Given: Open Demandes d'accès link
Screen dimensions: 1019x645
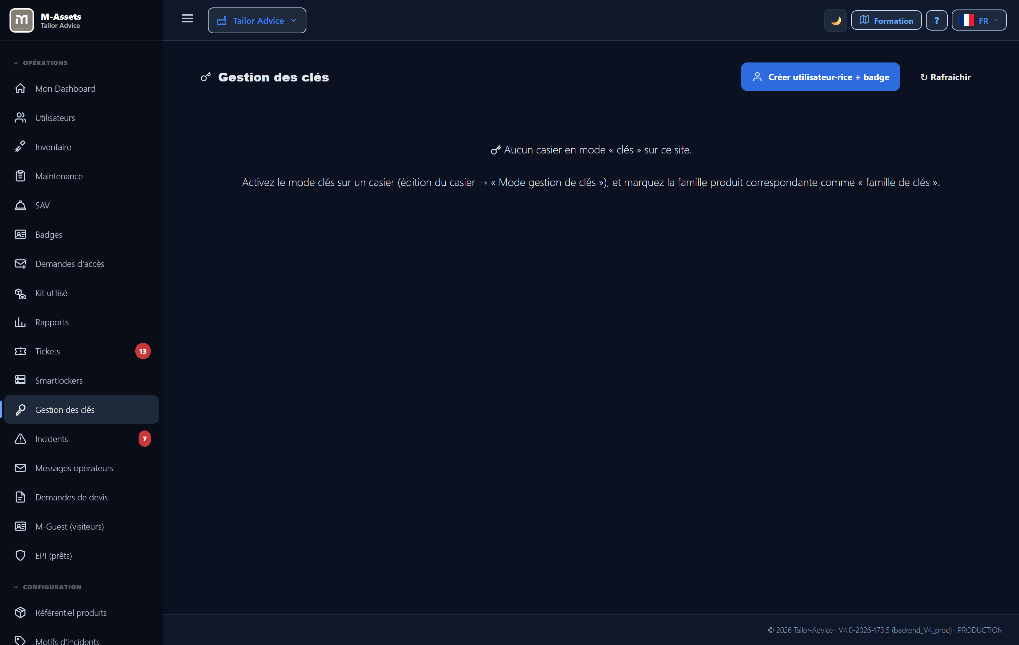Looking at the screenshot, I should (x=81, y=263).
